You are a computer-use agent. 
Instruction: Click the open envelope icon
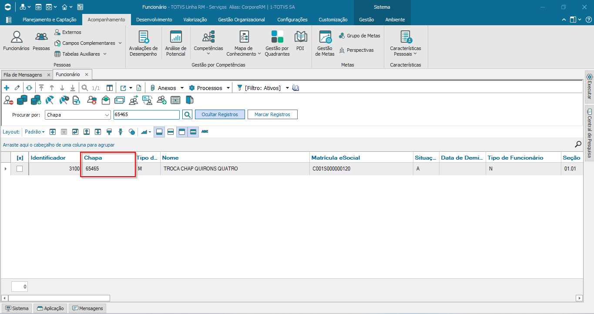(106, 100)
